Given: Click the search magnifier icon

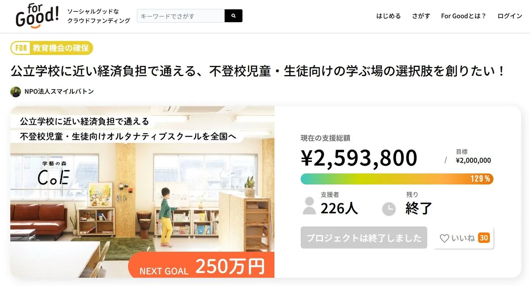Looking at the screenshot, I should click(233, 16).
